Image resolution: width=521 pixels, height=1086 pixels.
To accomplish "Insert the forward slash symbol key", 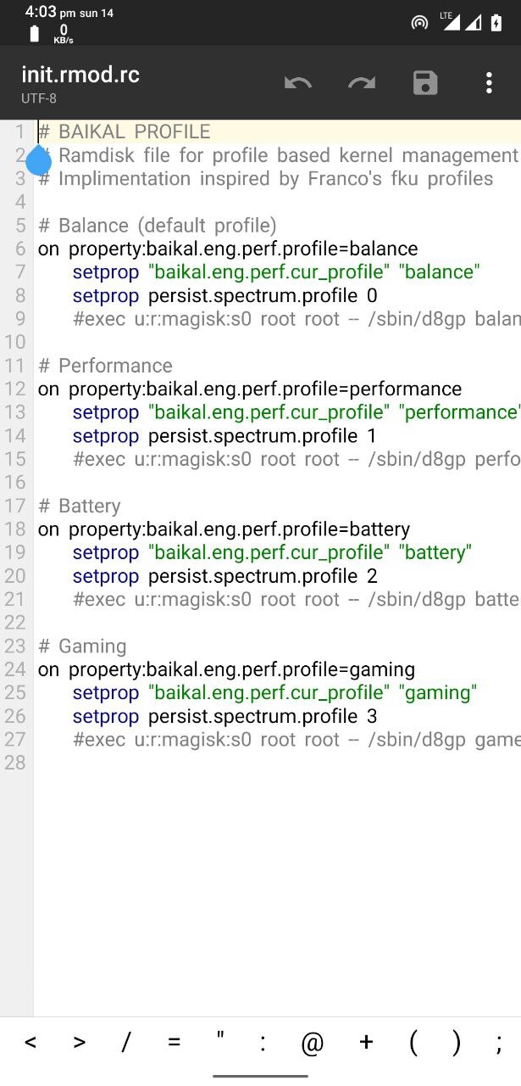I will pyautogui.click(x=125, y=1043).
